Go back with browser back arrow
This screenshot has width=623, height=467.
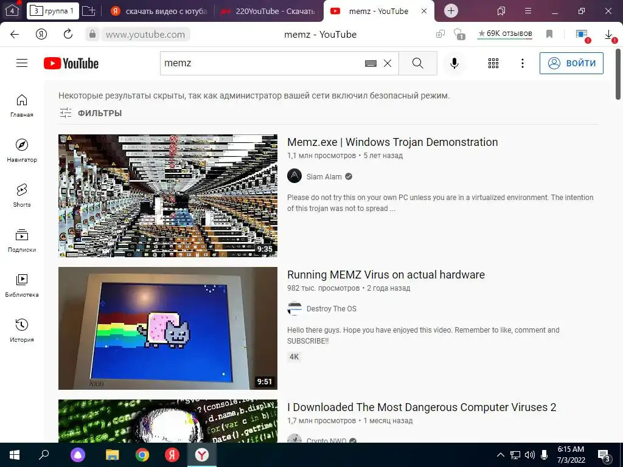tap(15, 34)
